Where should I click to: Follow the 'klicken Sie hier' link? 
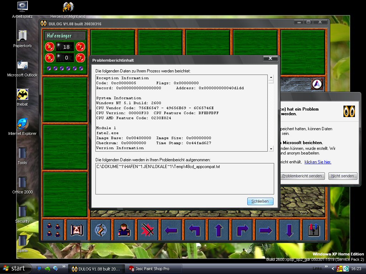tap(318, 162)
